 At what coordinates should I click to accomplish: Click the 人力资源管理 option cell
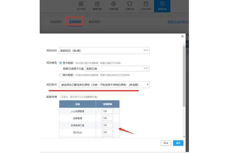point(77,111)
